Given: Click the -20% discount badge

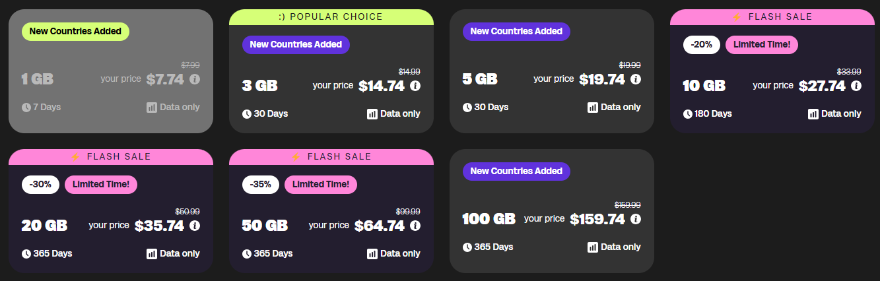Looking at the screenshot, I should pyautogui.click(x=702, y=45).
